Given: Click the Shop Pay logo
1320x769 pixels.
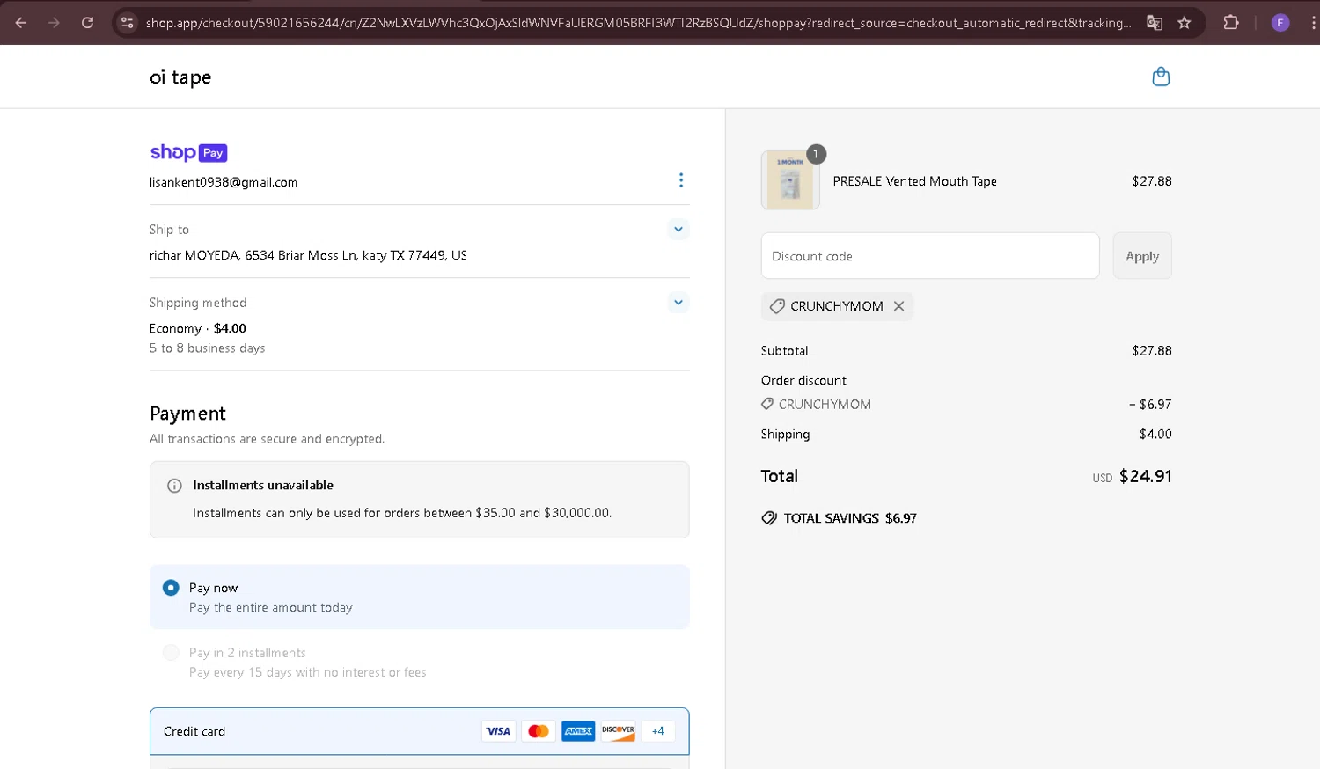Looking at the screenshot, I should tap(188, 152).
